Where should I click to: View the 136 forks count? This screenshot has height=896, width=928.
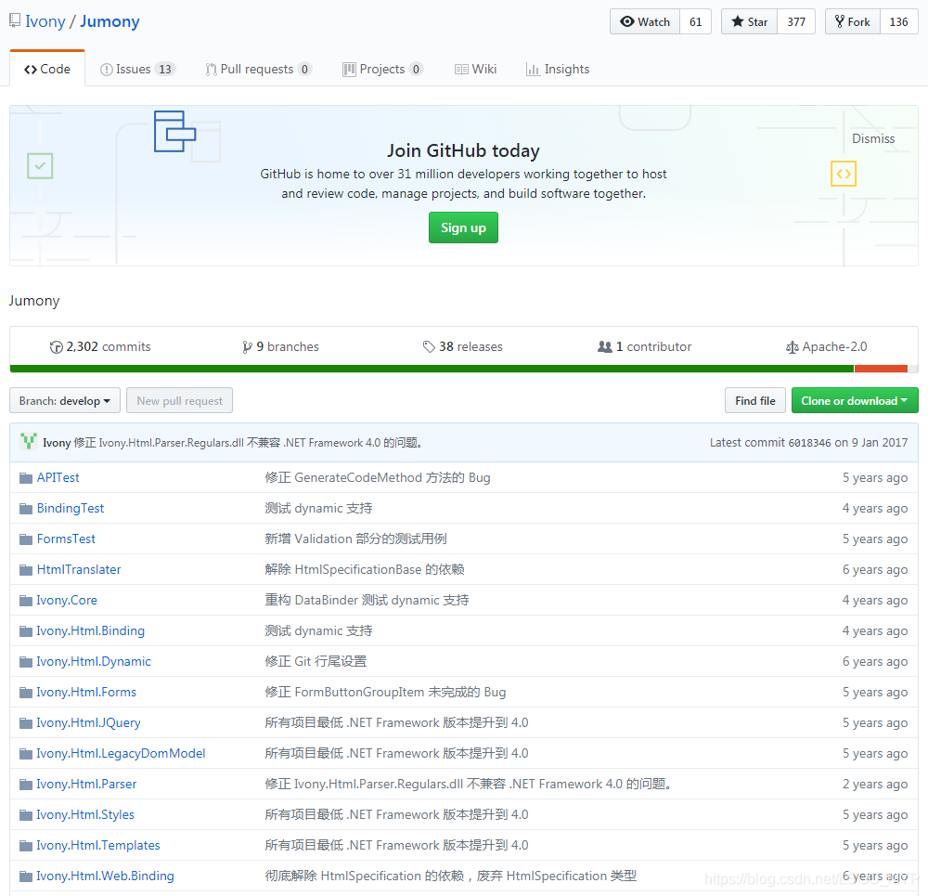coord(898,22)
